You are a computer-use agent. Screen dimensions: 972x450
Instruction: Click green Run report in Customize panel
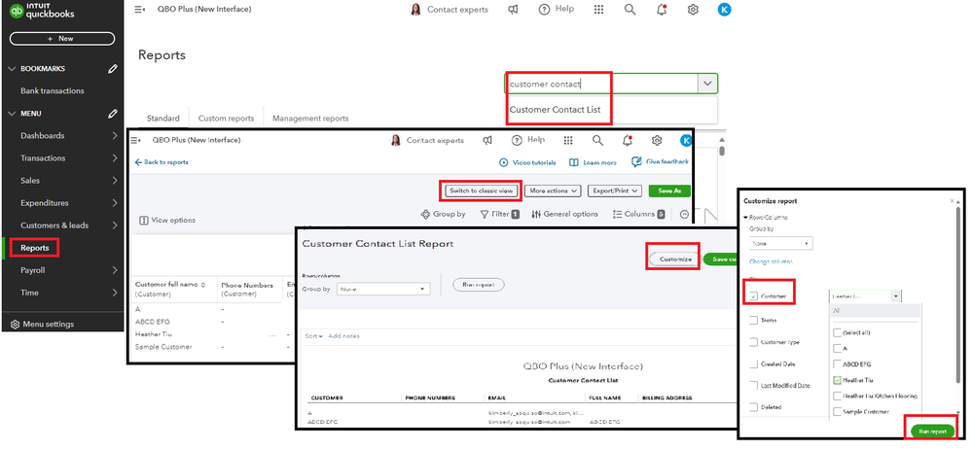(932, 431)
